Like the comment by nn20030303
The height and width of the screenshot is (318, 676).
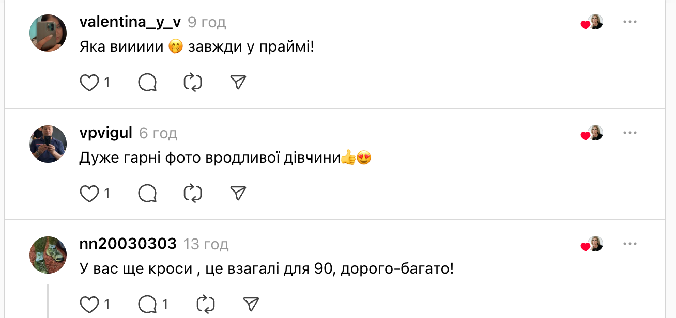[x=89, y=305]
